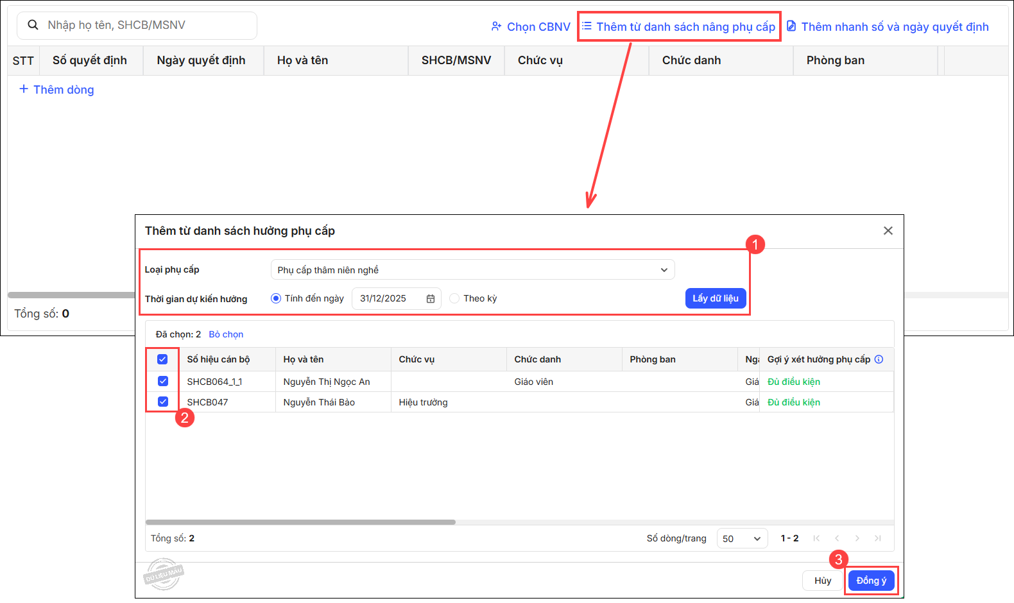Close the Thêm từ danh sách hưởng phụ cấp dialog
The width and height of the screenshot is (1014, 603).
888,230
